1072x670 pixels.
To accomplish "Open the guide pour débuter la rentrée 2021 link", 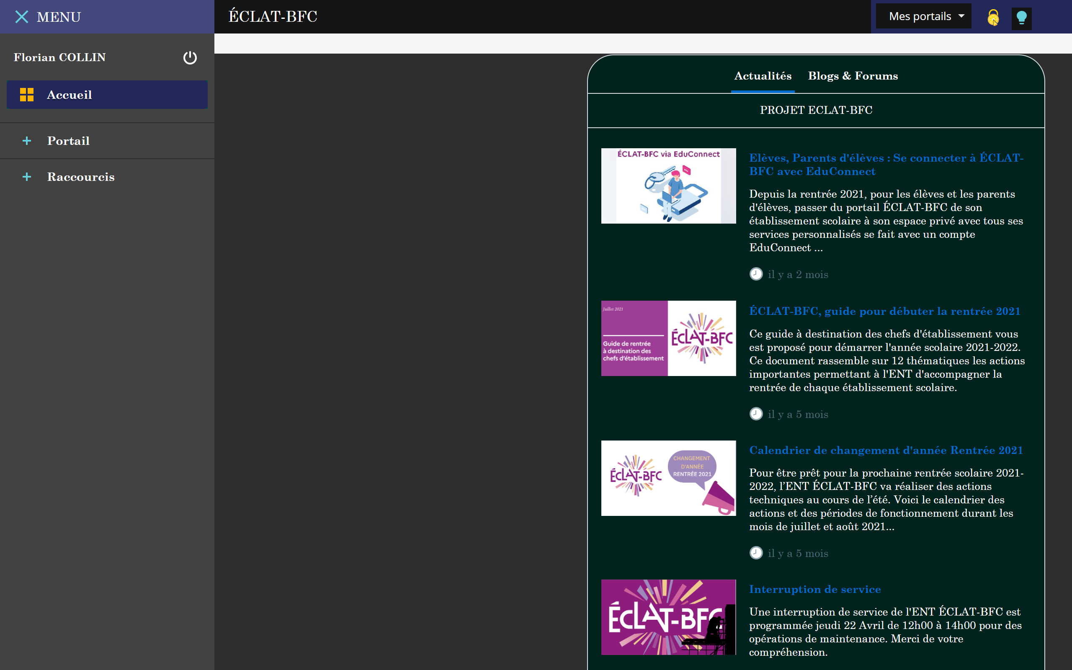I will [885, 311].
